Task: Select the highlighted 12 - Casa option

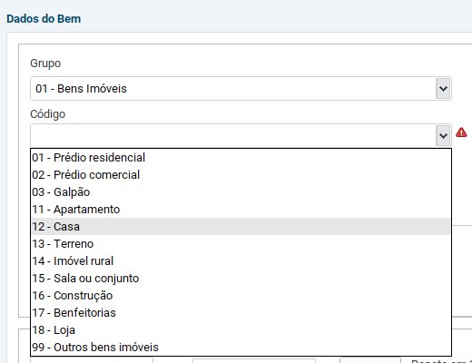Action: (241, 226)
